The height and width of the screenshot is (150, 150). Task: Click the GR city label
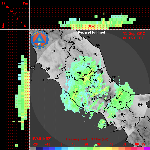click(x=48, y=69)
